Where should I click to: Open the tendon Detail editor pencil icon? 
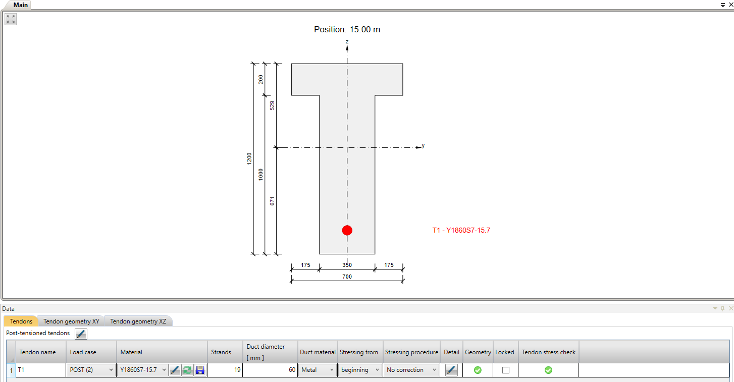coord(451,370)
